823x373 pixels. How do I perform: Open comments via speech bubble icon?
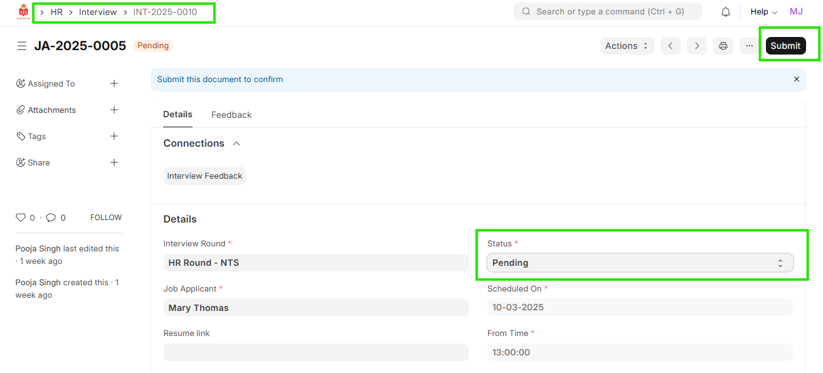tap(51, 218)
